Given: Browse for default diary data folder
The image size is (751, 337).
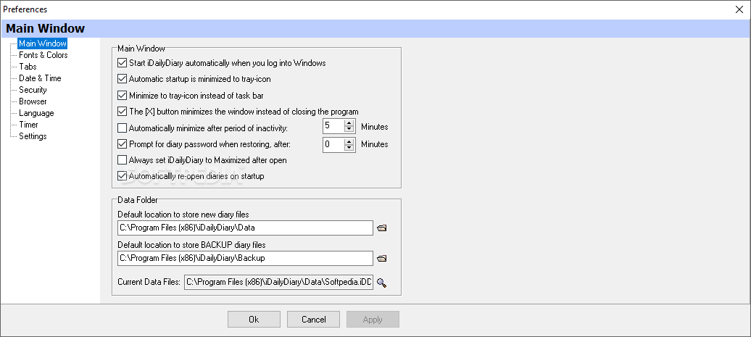Looking at the screenshot, I should 381,228.
